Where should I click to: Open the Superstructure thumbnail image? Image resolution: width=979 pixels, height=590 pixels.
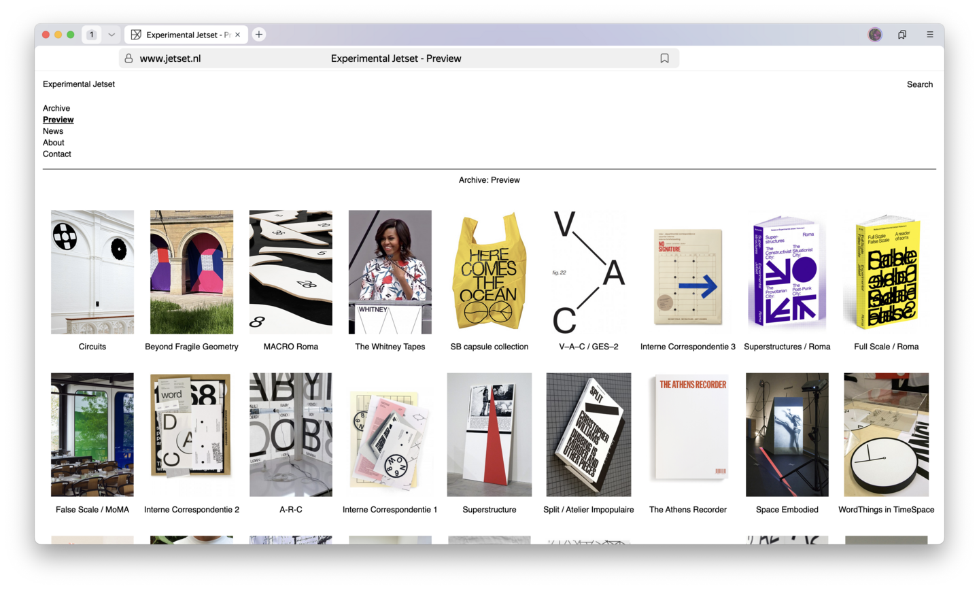click(489, 434)
